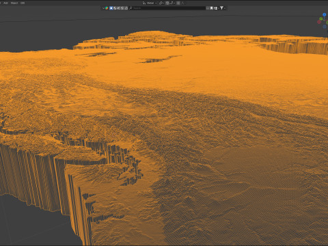Click the magnifier search icon
Image resolution: width=328 pixels, height=246 pixels.
click(131, 8)
